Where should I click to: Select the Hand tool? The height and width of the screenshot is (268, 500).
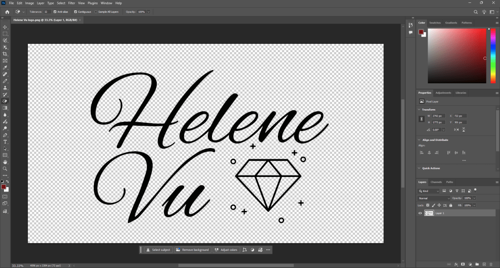click(5, 161)
